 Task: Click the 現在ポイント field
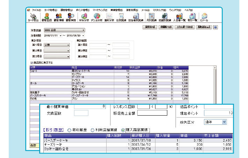(218, 113)
